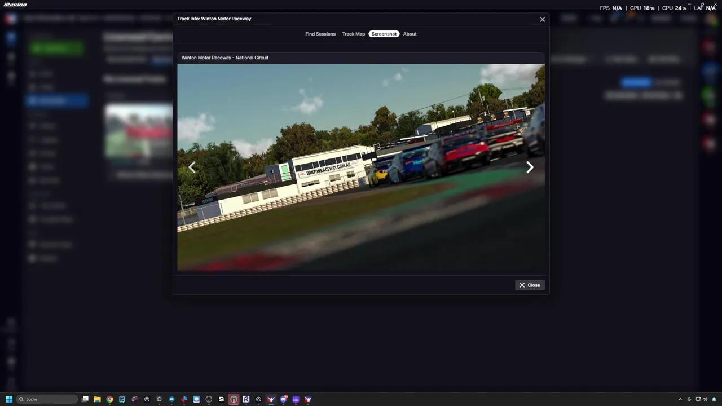Switch to the Find Sessions tab
Viewport: 722px width, 406px height.
(320, 34)
